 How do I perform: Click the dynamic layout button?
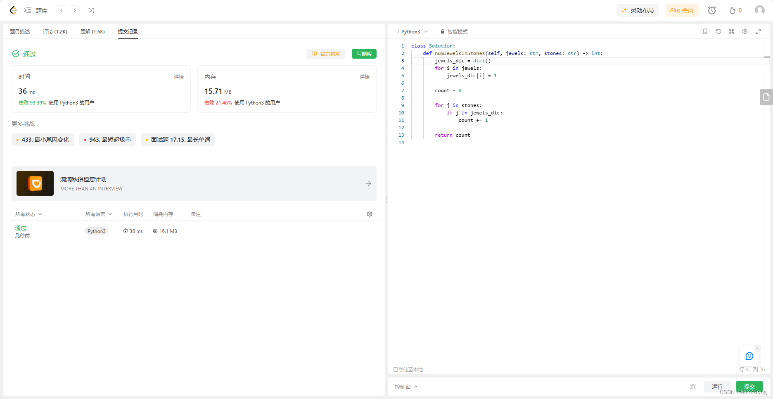click(638, 10)
